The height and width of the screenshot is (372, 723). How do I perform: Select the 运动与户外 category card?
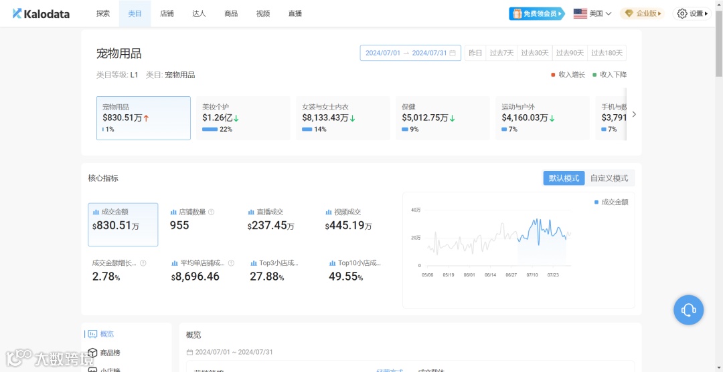tap(543, 118)
